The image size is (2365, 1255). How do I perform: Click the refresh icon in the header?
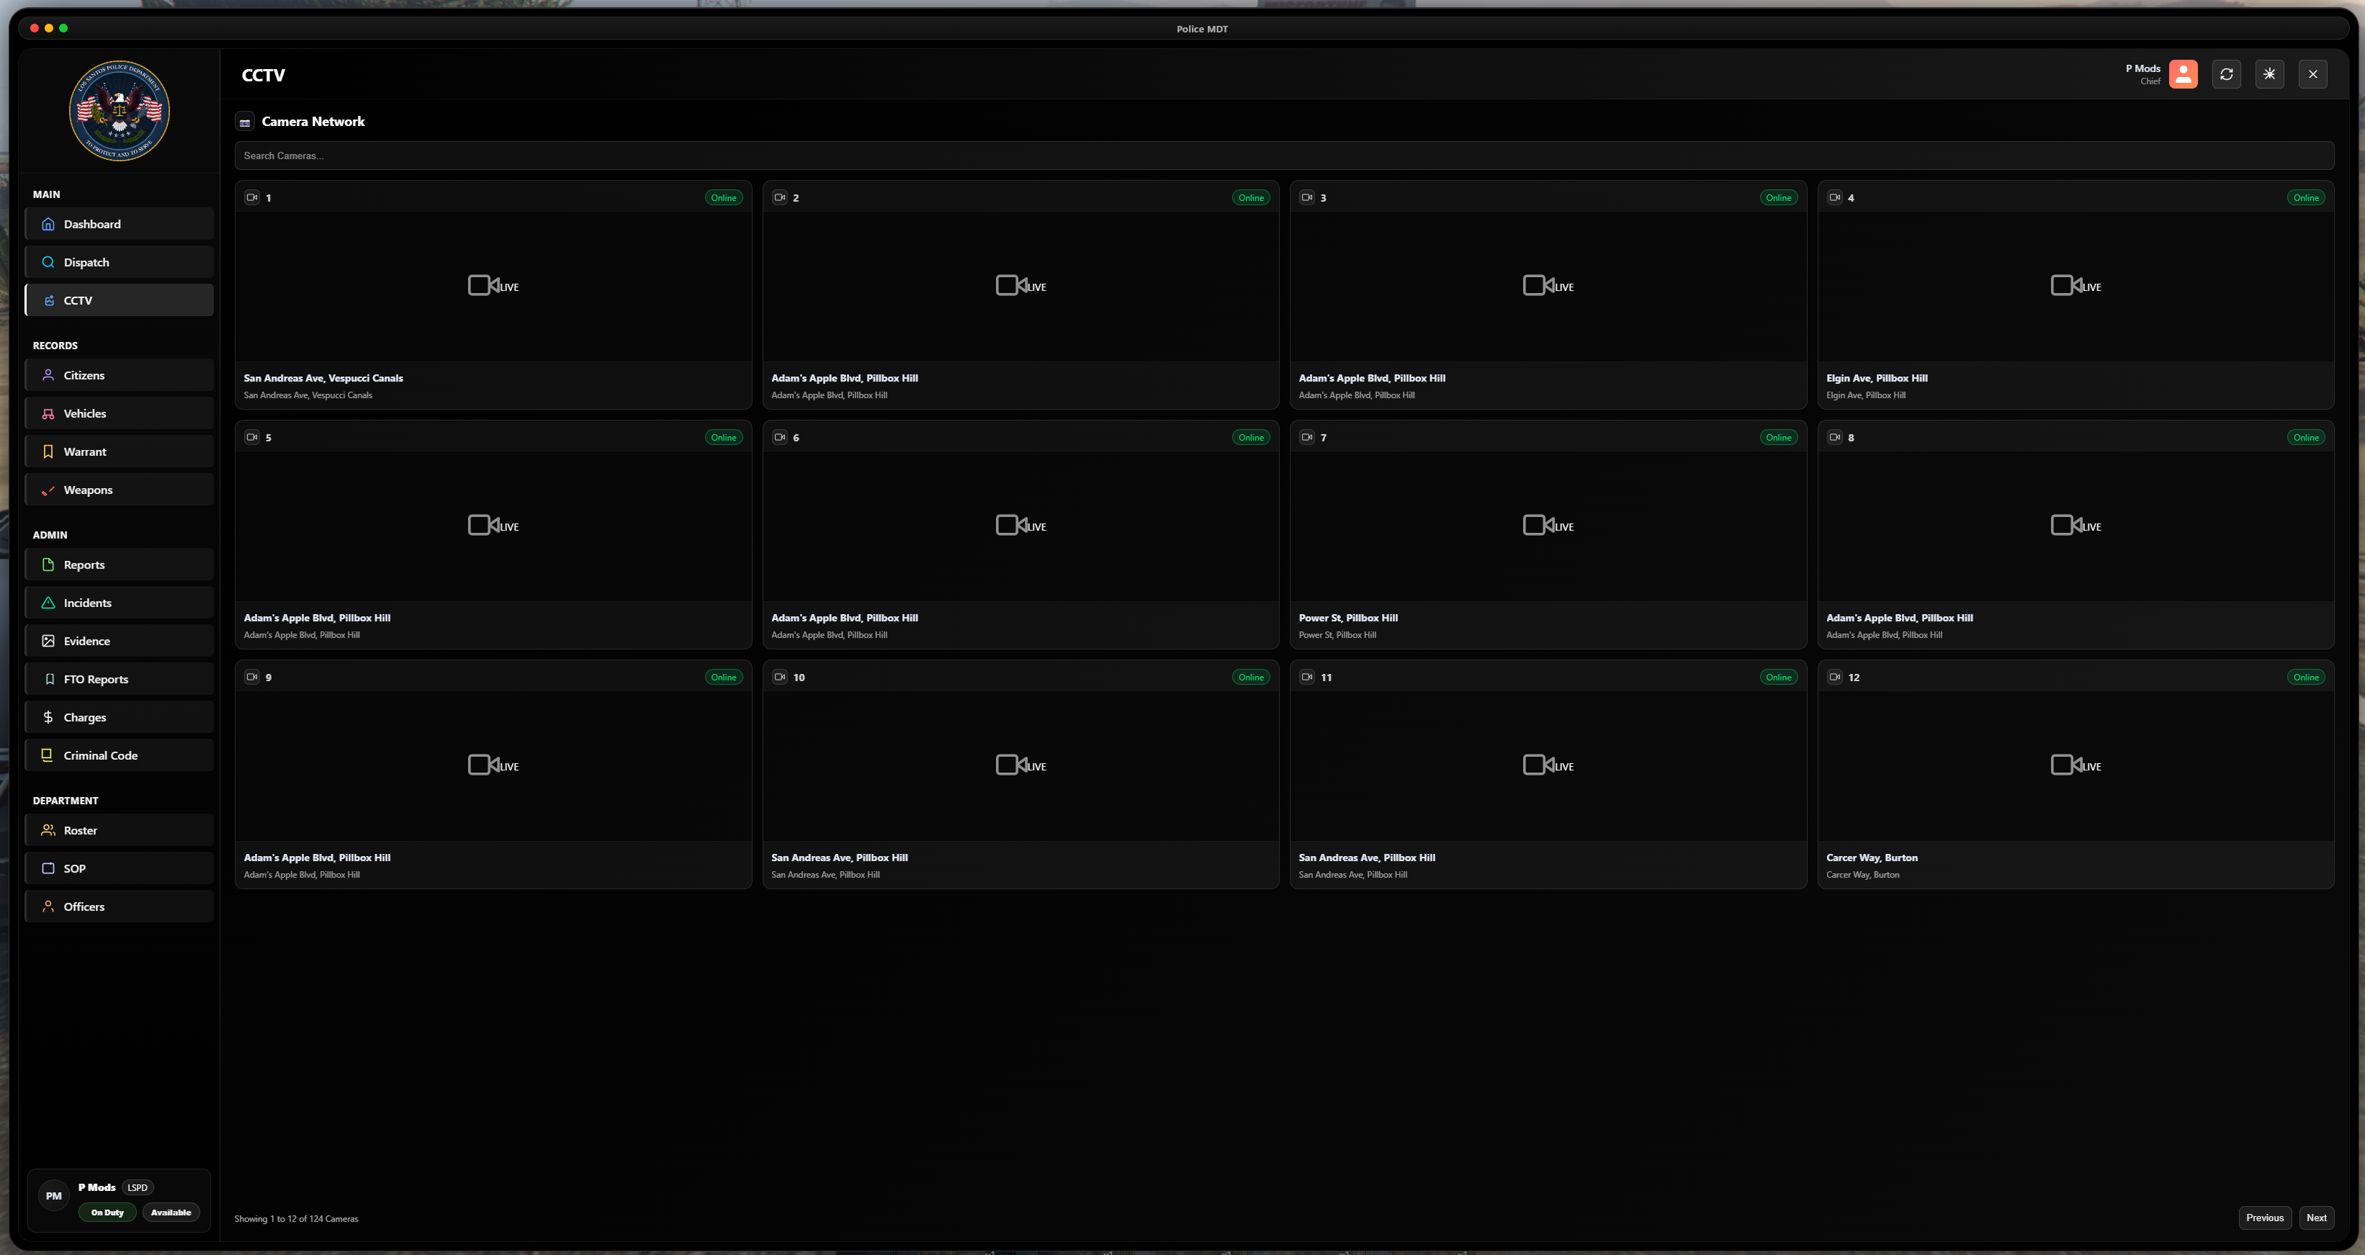click(x=2225, y=74)
